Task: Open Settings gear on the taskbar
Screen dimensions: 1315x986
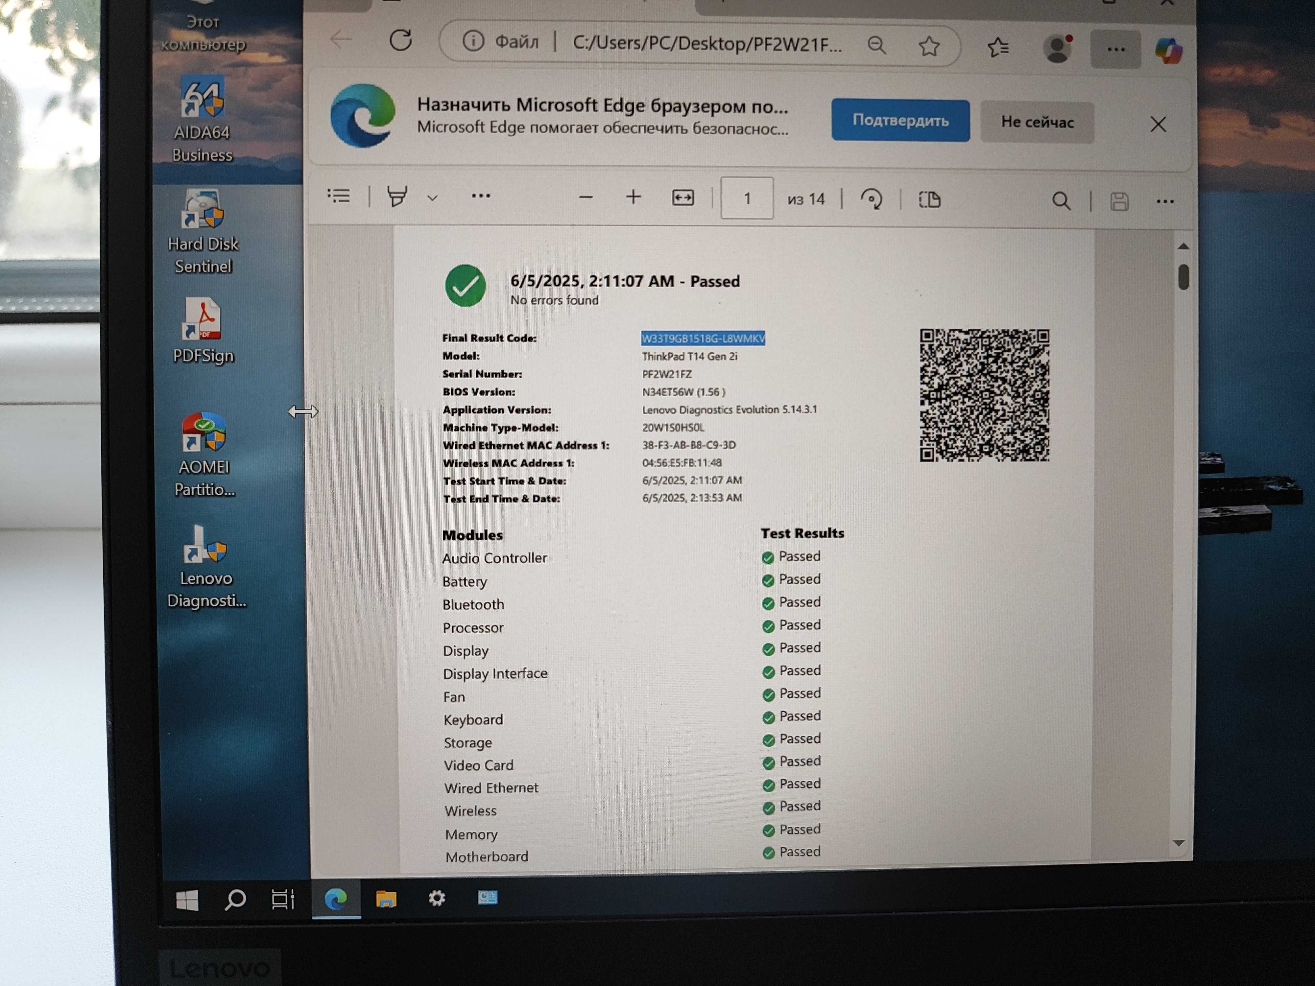Action: coord(436,898)
